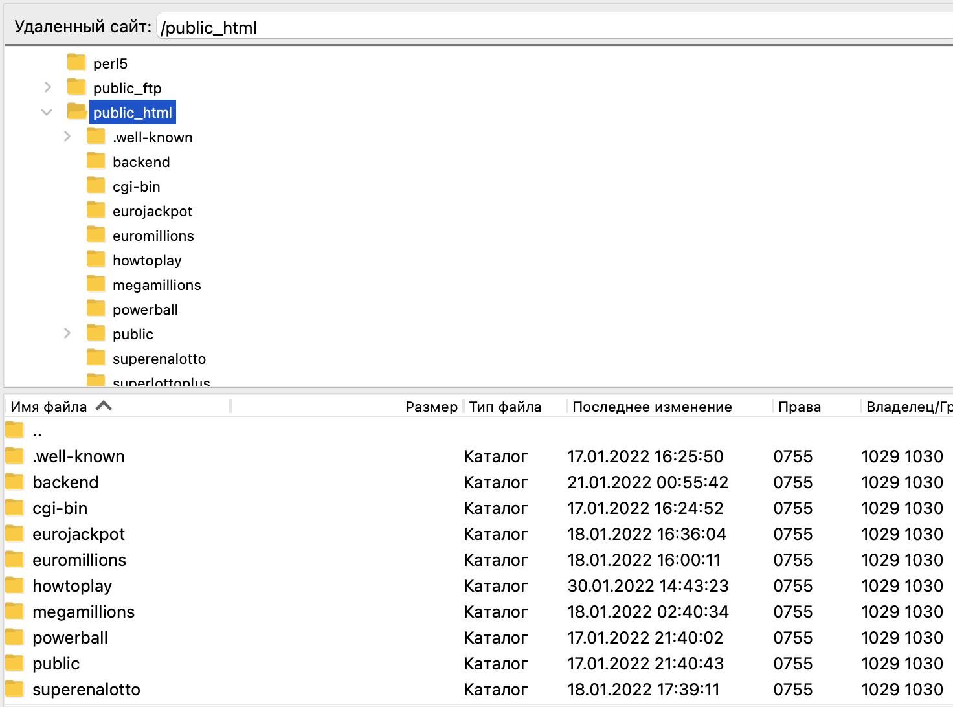Sort by 'Владелец/Группа' column header
This screenshot has width=953, height=707.
(x=910, y=407)
